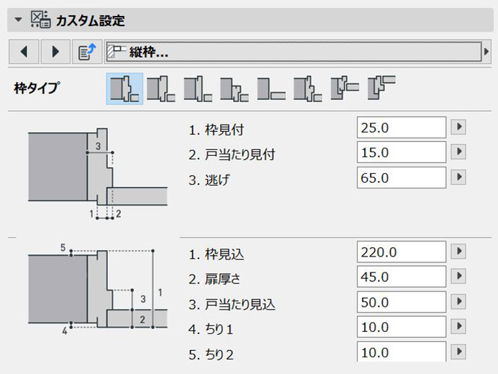Open arrow menu beside 逃げ field
Image resolution: width=498 pixels, height=374 pixels.
[x=459, y=177]
